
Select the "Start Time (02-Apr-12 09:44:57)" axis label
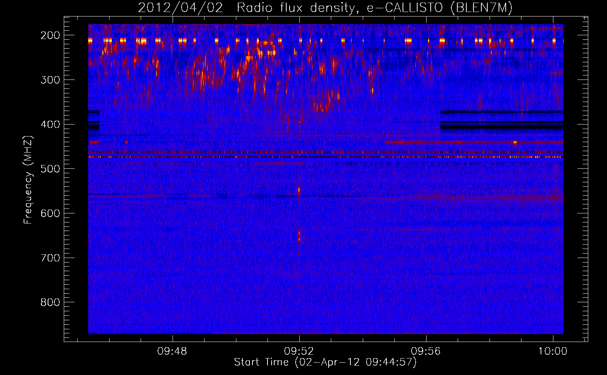pos(325,362)
